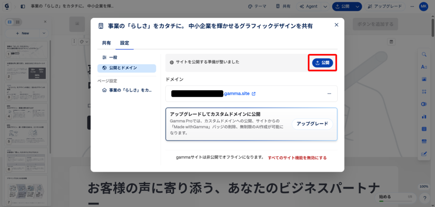Open the chart tool in right toolbar
435x207 pixels.
(x=424, y=116)
